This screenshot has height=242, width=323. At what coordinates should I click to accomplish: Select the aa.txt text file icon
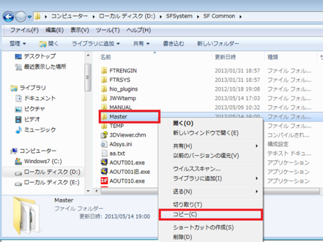104,153
